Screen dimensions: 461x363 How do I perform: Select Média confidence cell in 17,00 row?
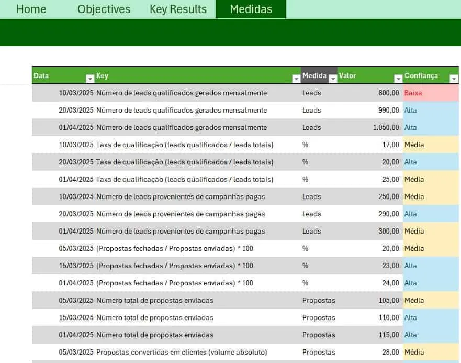click(x=431, y=145)
